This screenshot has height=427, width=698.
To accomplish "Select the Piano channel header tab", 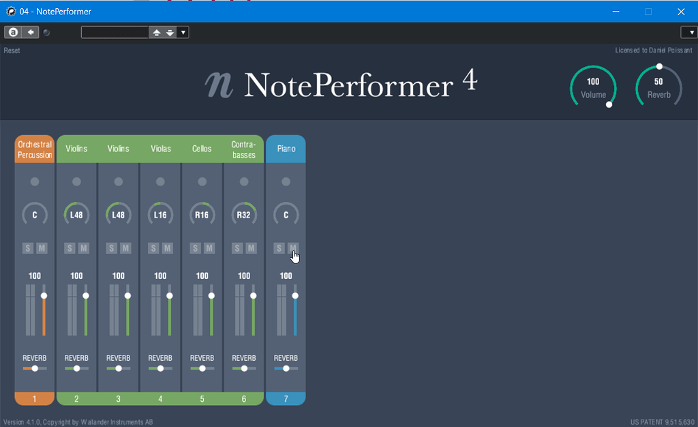I will point(286,149).
